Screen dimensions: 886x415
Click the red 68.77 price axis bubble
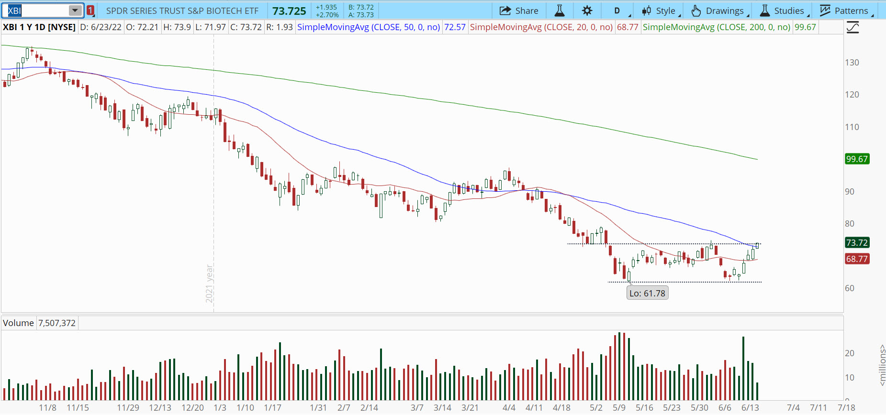[857, 259]
